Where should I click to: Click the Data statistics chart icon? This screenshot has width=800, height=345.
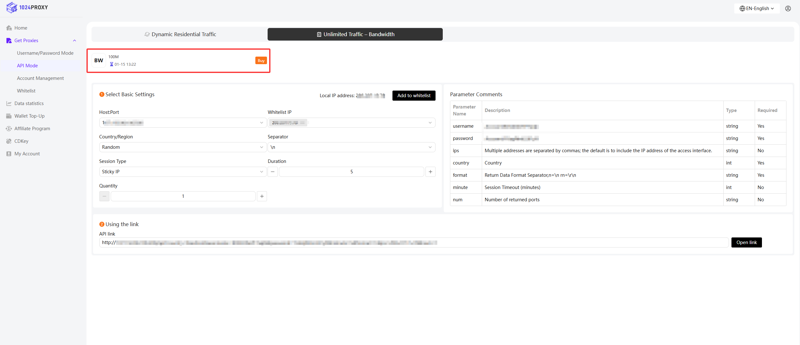pyautogui.click(x=9, y=103)
